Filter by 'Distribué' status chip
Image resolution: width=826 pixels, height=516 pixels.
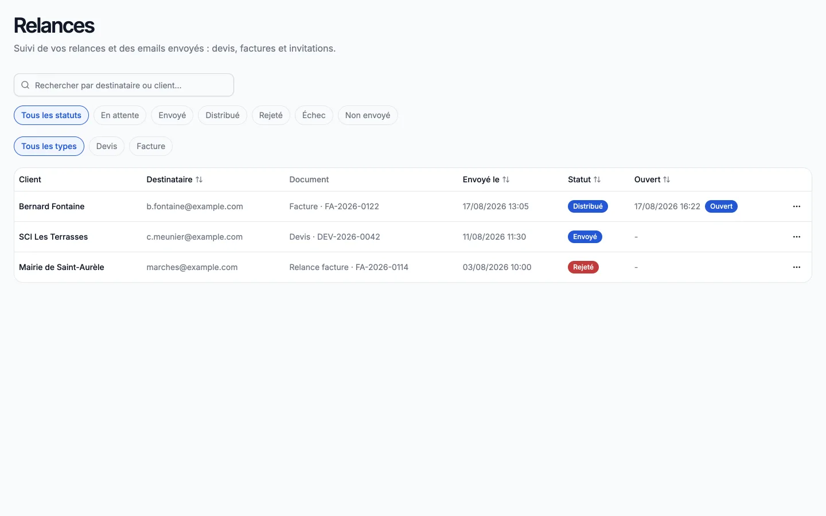[223, 115]
